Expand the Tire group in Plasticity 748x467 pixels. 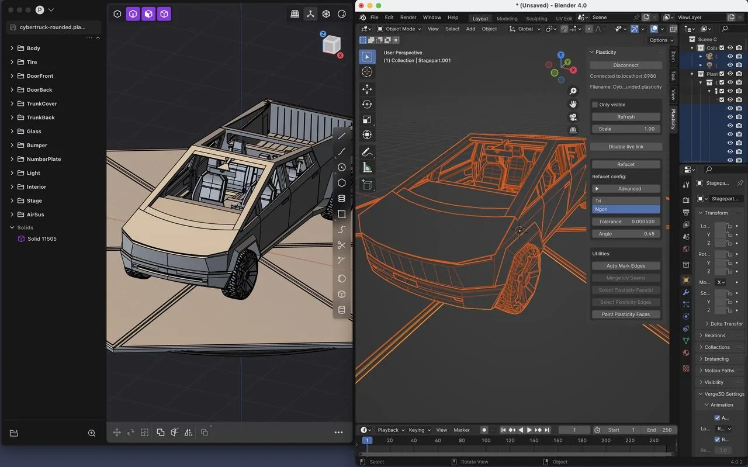(12, 62)
